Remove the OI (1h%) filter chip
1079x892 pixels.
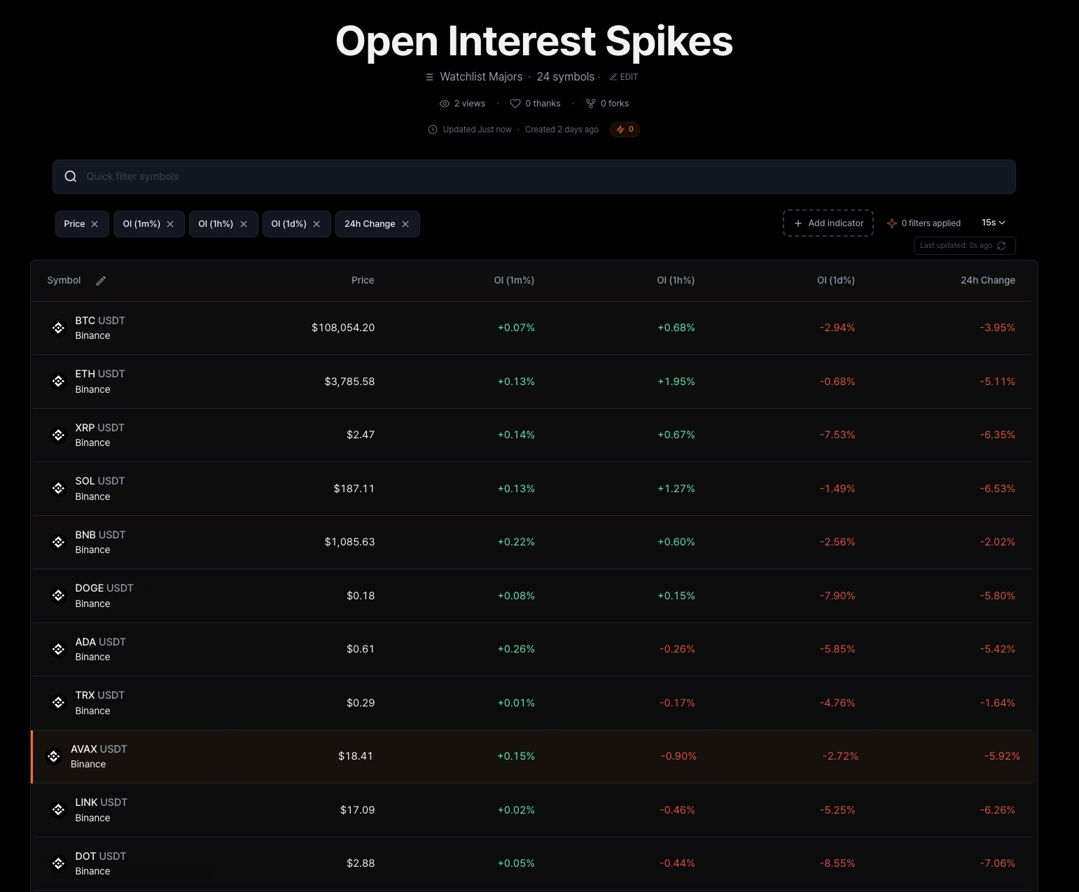pos(243,223)
